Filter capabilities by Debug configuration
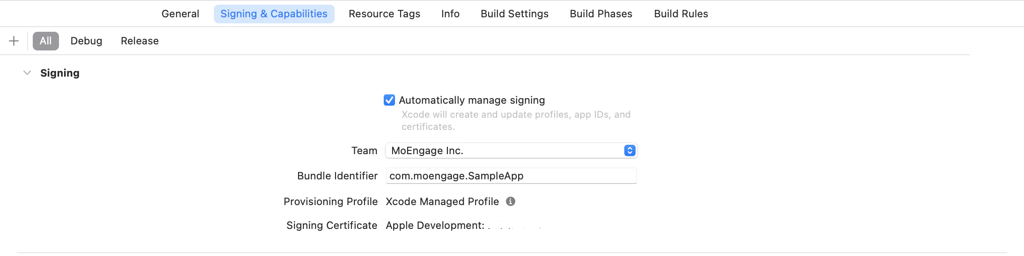The image size is (1024, 256). pos(86,41)
